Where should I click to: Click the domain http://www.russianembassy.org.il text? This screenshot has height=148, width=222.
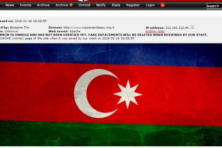tap(89, 27)
